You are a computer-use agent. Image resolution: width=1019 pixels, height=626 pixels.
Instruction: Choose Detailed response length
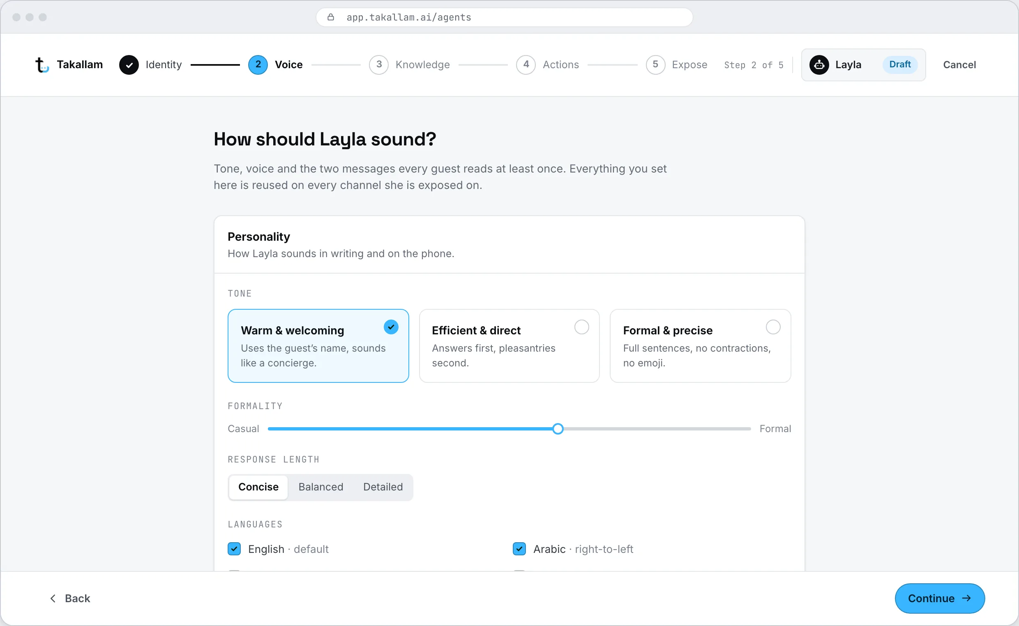383,487
